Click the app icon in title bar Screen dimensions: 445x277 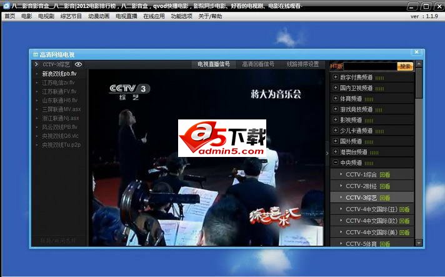click(6, 6)
